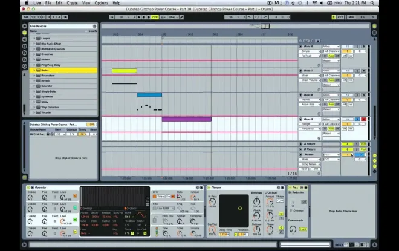
Task: Click the TAP tempo button
Action: pos(26,17)
